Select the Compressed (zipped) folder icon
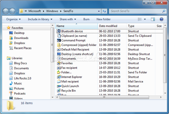 pos(59,45)
